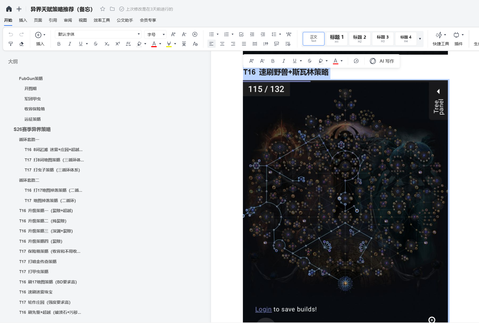Viewport: 479px width, 323px height.
Task: Open the 字号 font size dropdown
Action: tap(155, 34)
